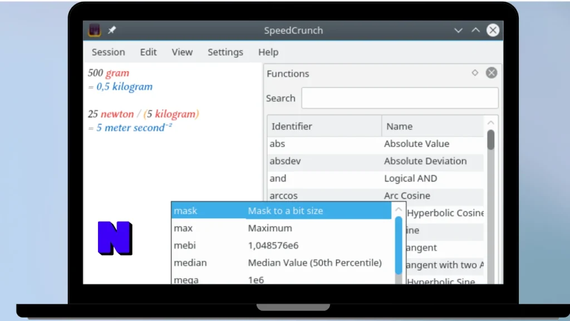570x321 pixels.
Task: Choose the mebi suggestion
Action: click(281, 245)
